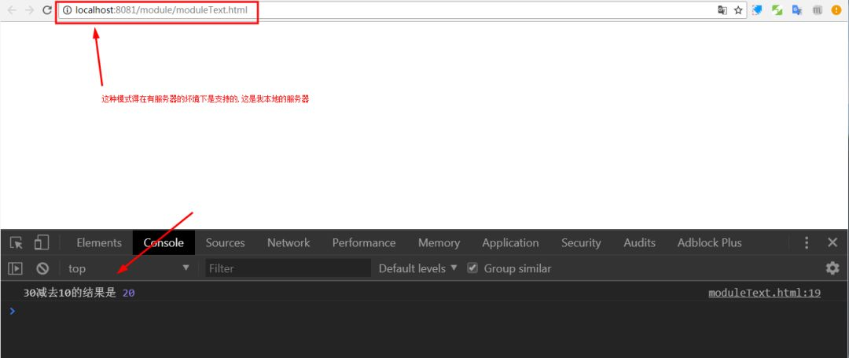Open console settings gear
The width and height of the screenshot is (849, 358).
832,268
